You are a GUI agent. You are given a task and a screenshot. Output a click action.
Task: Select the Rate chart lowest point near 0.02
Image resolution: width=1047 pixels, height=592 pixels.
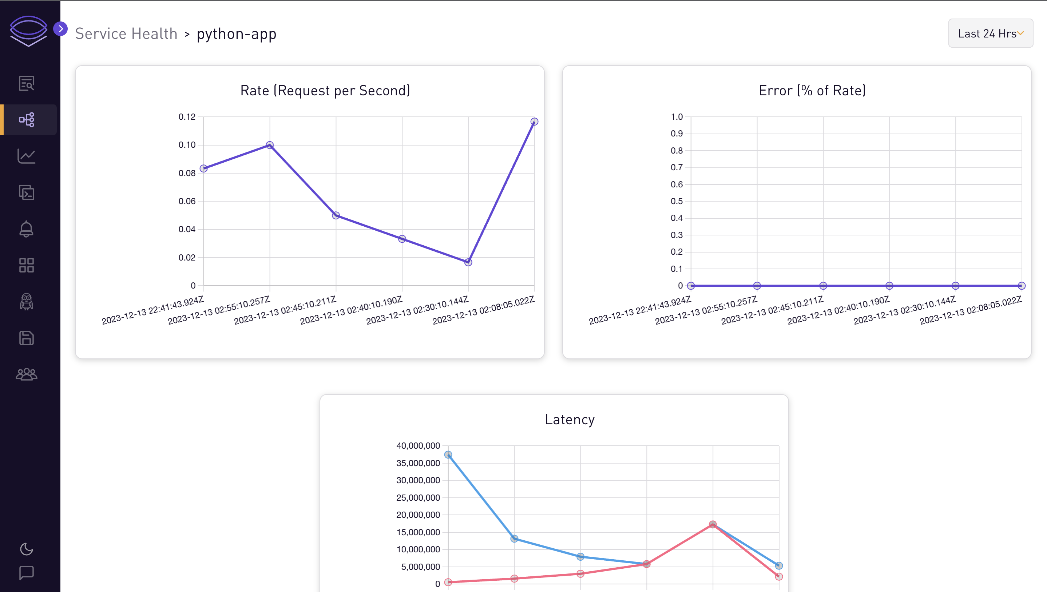(468, 262)
